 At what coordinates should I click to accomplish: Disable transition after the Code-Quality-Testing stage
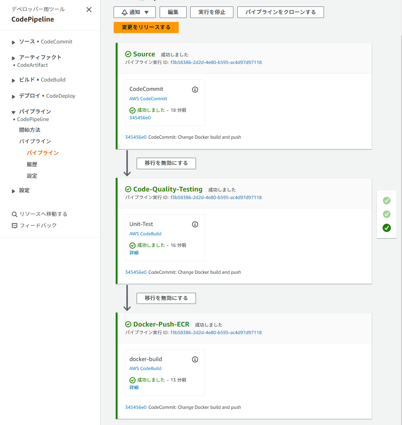(166, 298)
